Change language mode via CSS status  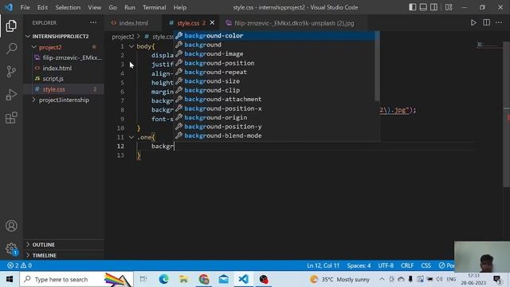click(x=426, y=265)
